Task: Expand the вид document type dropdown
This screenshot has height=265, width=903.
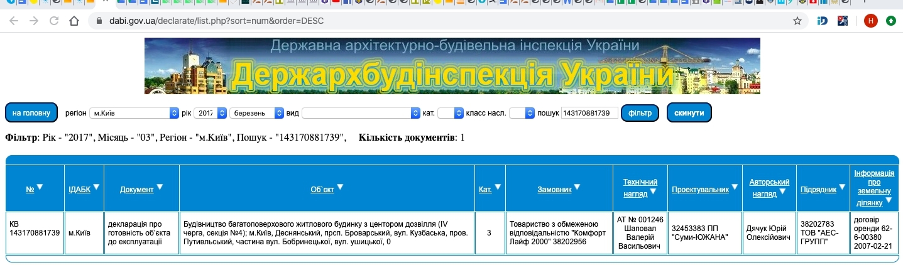Action: 361,113
